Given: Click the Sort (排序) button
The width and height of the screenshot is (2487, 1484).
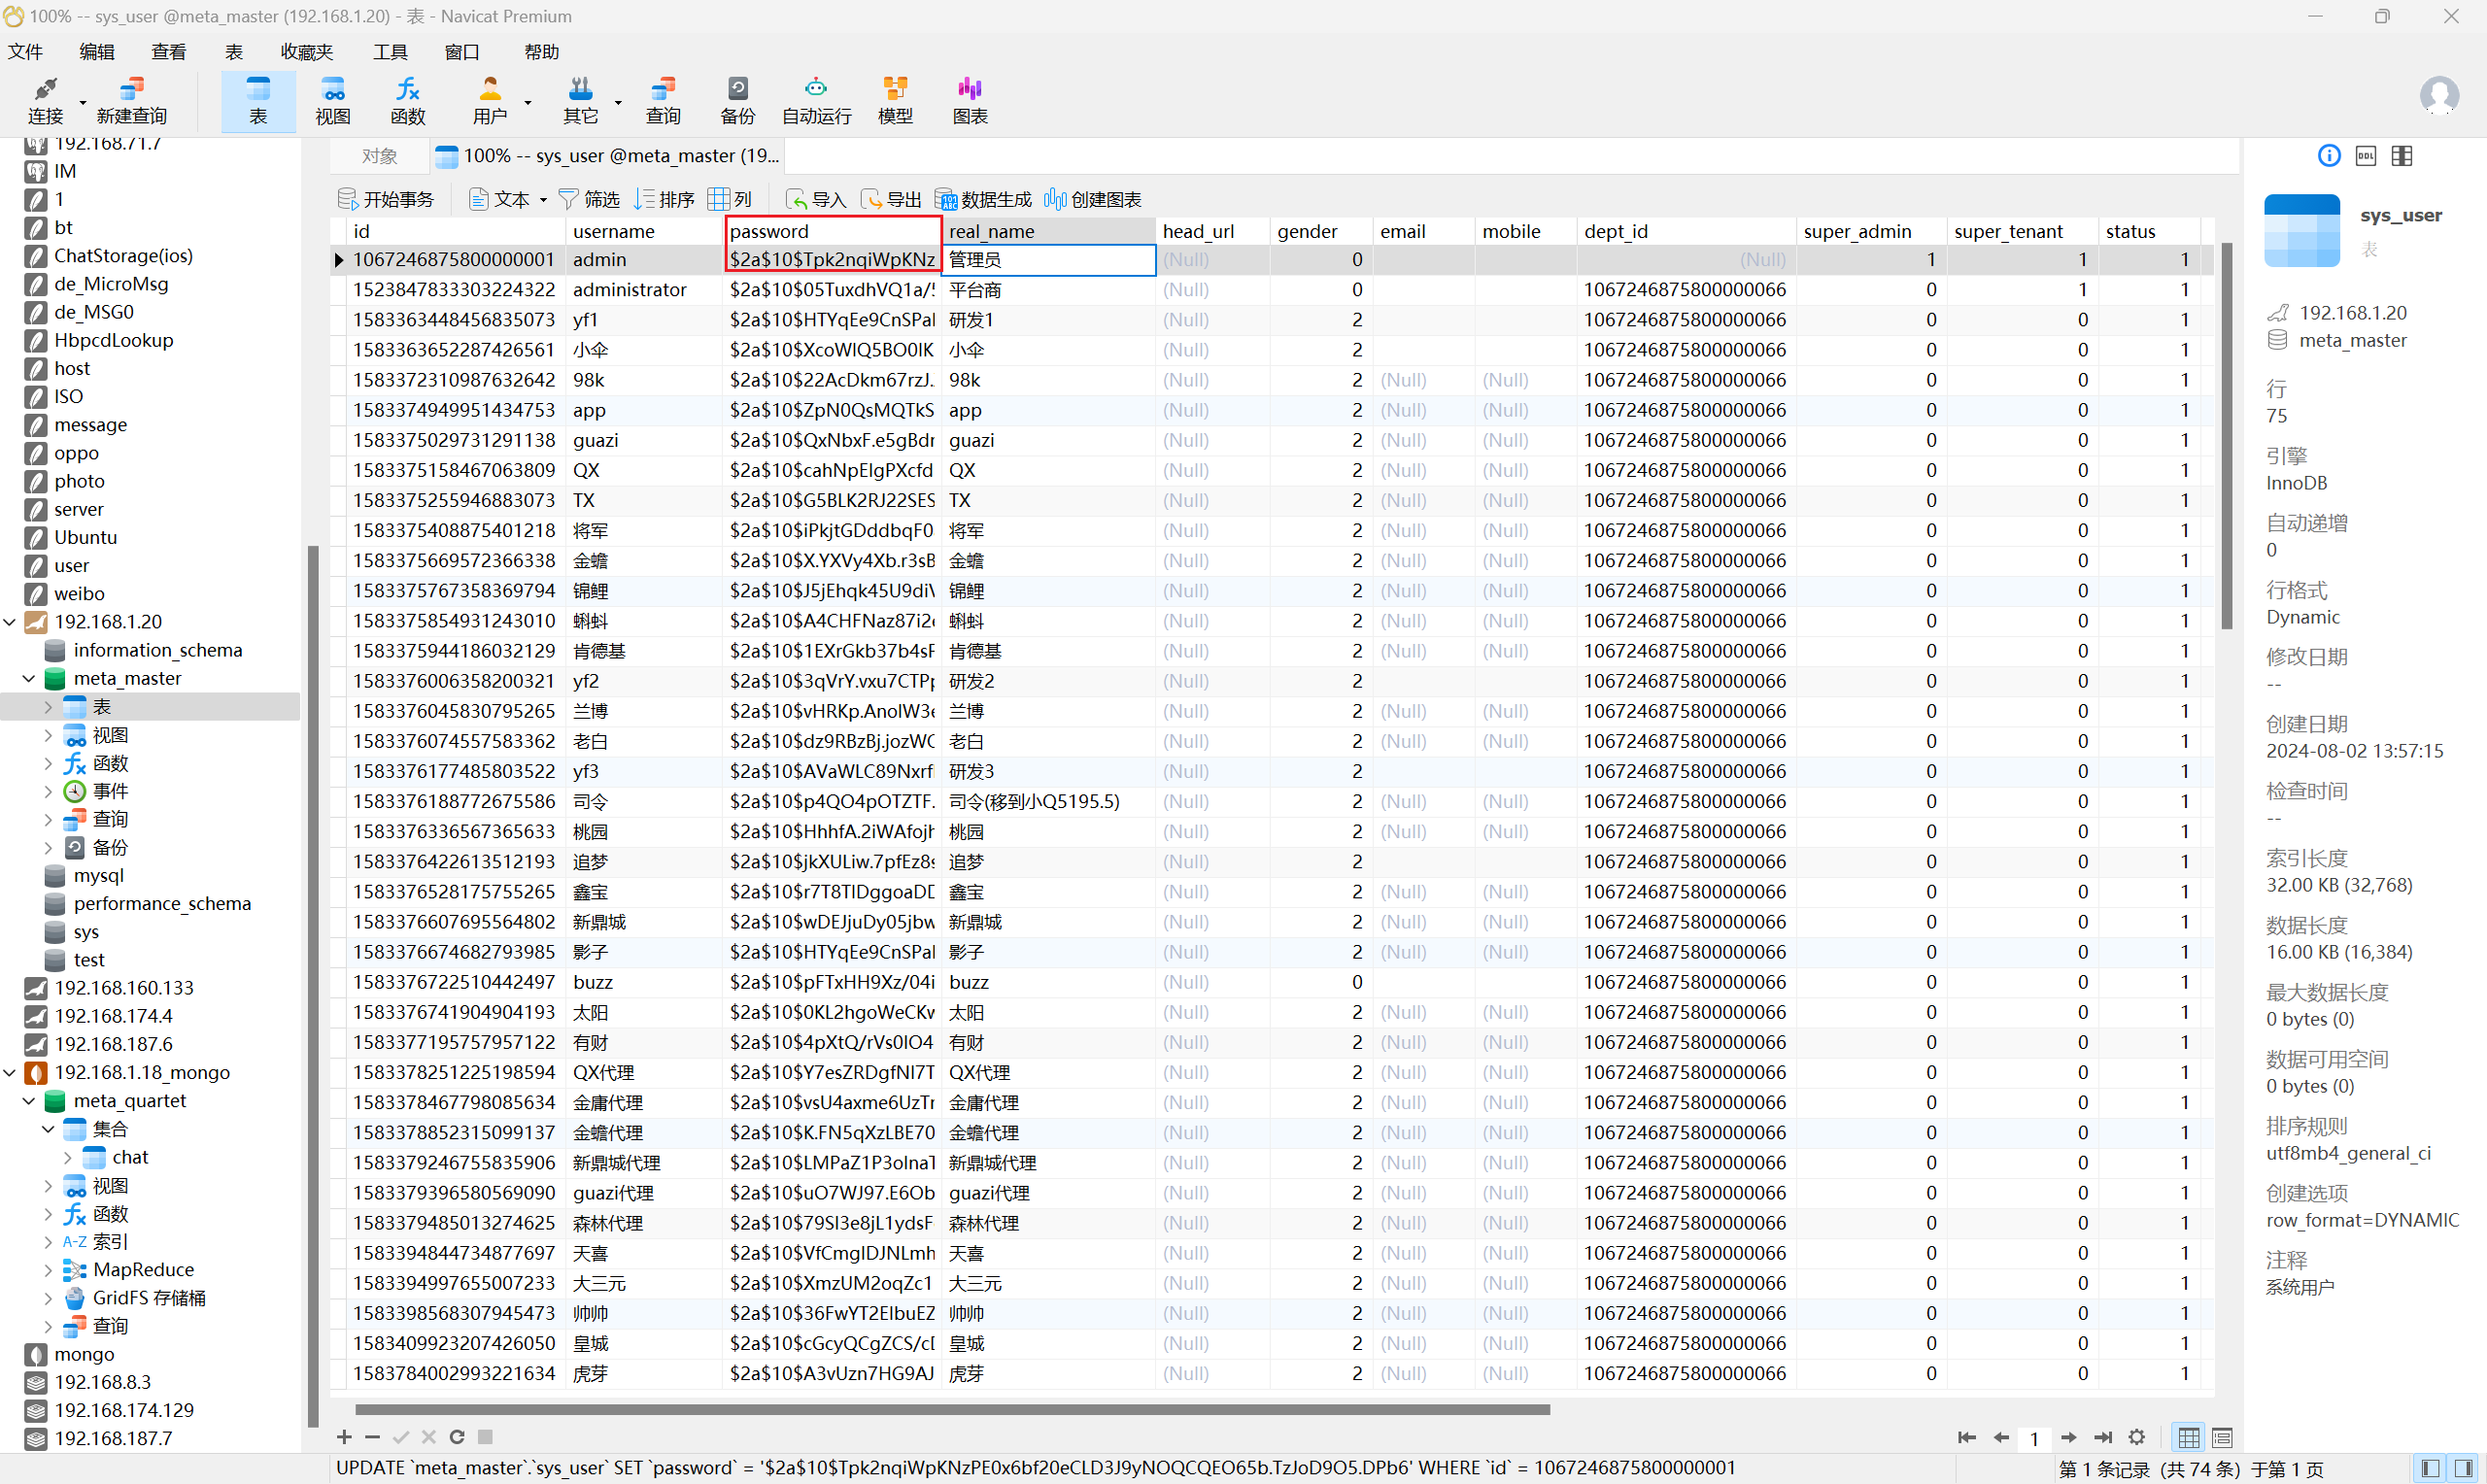Looking at the screenshot, I should point(664,199).
